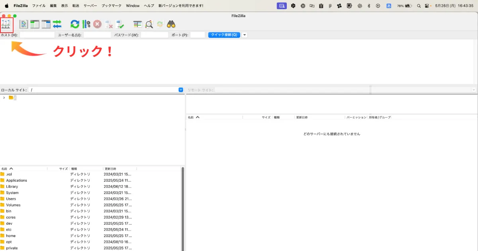Screen dimensions: 478x251
Task: Toggle the local directory tree icon
Action: pos(35,24)
